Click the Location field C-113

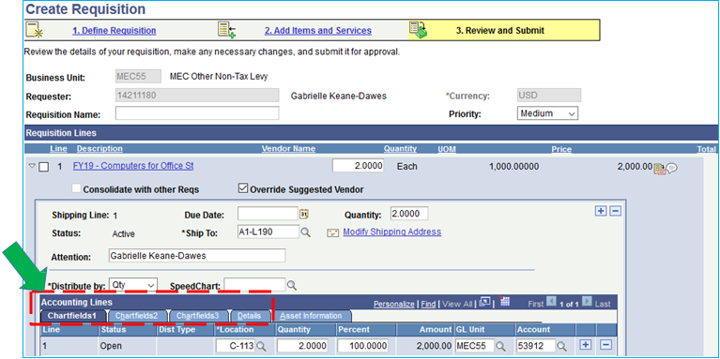[x=235, y=345]
